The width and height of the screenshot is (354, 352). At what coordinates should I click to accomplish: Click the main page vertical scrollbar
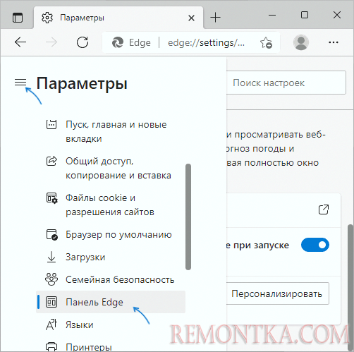tap(350, 288)
